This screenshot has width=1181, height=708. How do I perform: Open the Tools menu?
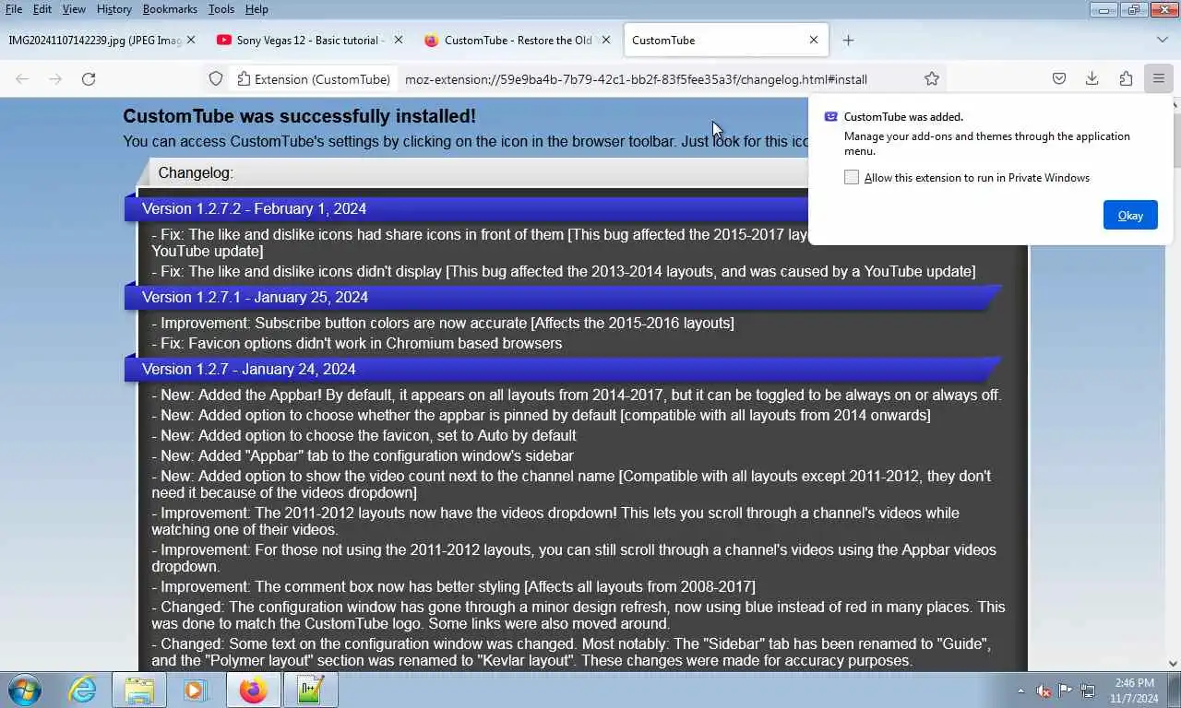221,9
